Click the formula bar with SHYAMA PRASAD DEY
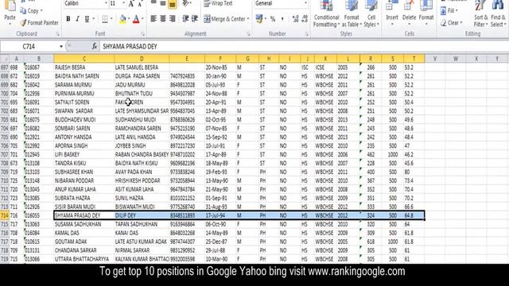The width and height of the screenshot is (509, 286). tap(304, 46)
